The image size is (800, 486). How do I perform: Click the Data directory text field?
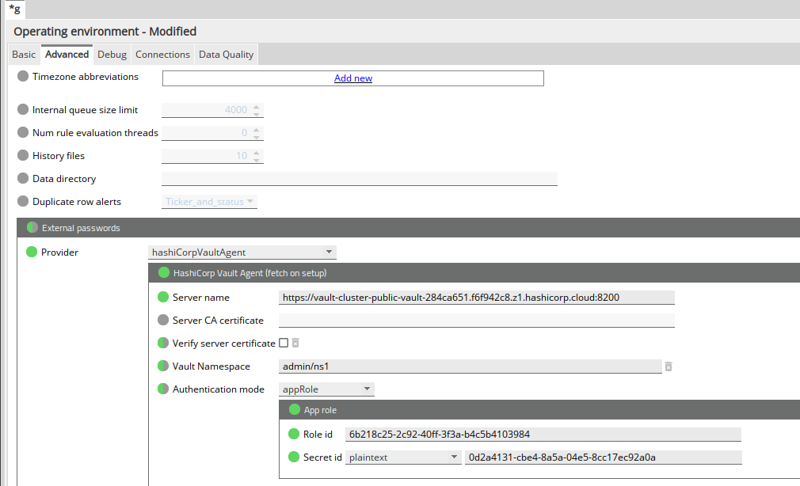(359, 179)
